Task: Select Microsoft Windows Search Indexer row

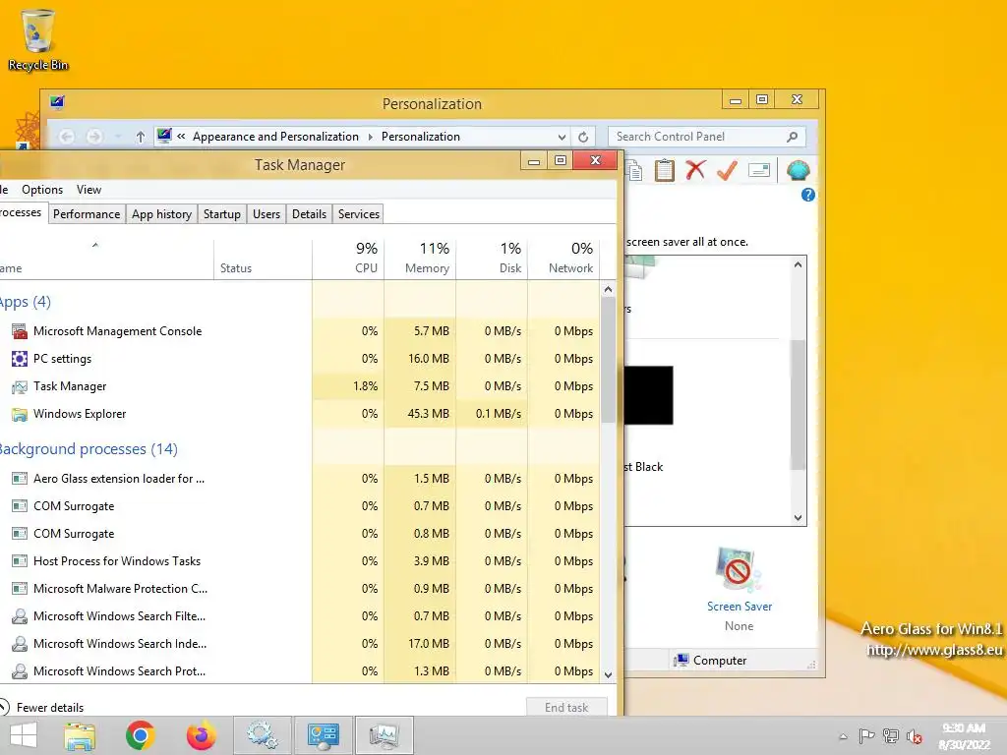Action: pyautogui.click(x=299, y=644)
